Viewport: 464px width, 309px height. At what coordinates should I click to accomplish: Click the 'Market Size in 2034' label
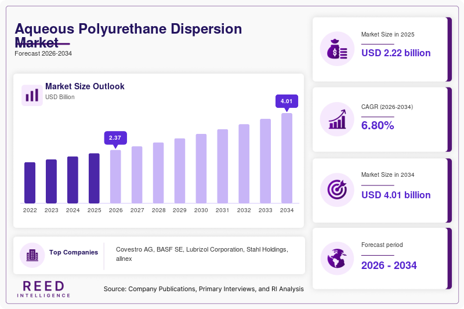point(387,175)
